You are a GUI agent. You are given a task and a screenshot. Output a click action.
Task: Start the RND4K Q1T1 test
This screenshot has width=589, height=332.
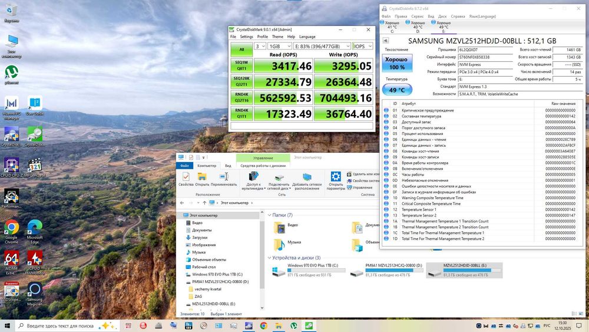241,114
